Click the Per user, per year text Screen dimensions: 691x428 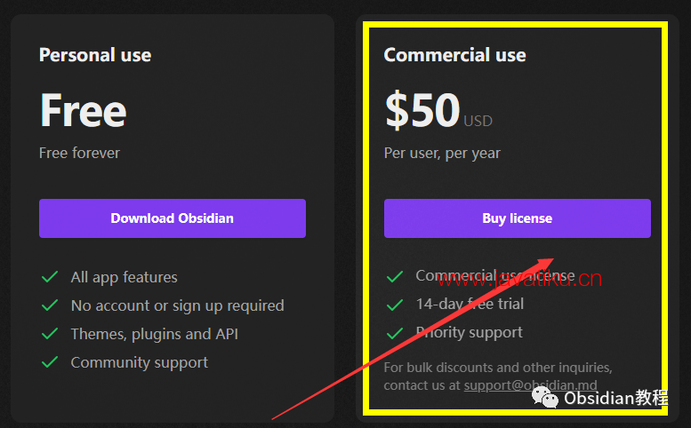[442, 153]
